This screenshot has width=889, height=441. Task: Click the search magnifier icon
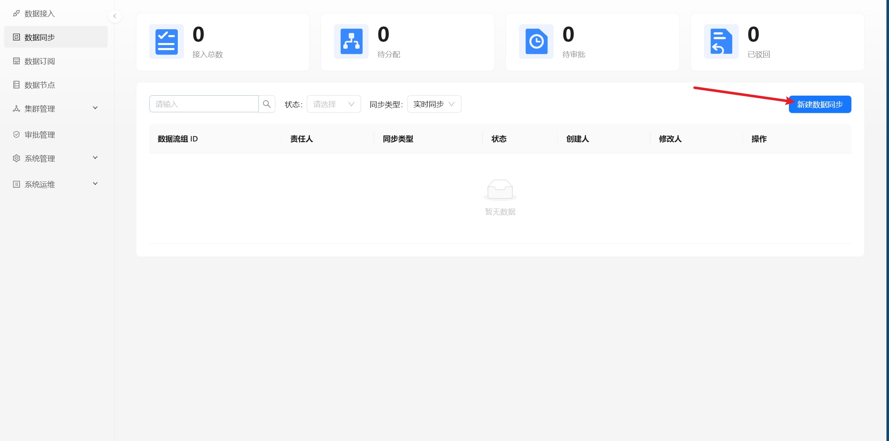(x=267, y=104)
